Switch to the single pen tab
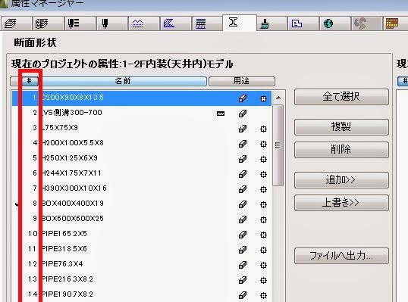 pos(112,23)
